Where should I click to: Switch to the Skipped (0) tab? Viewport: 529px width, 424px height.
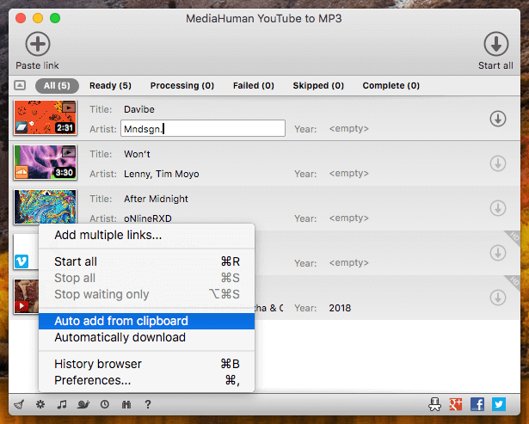[x=318, y=85]
